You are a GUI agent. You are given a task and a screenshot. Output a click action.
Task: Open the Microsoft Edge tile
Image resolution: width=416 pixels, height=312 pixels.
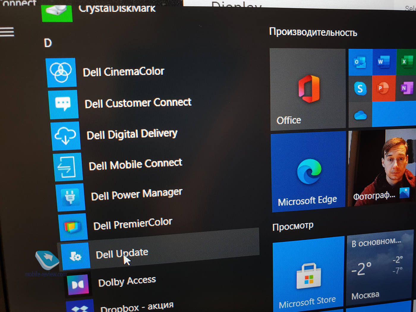309,171
